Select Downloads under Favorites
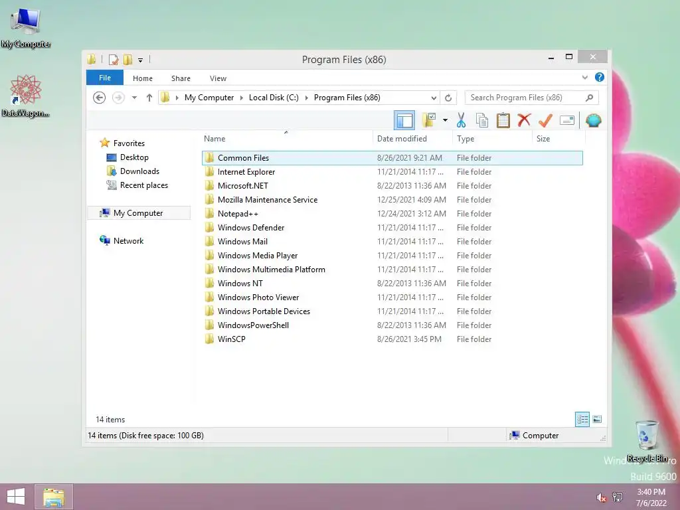Screen dimensions: 680x510 [x=139, y=171]
